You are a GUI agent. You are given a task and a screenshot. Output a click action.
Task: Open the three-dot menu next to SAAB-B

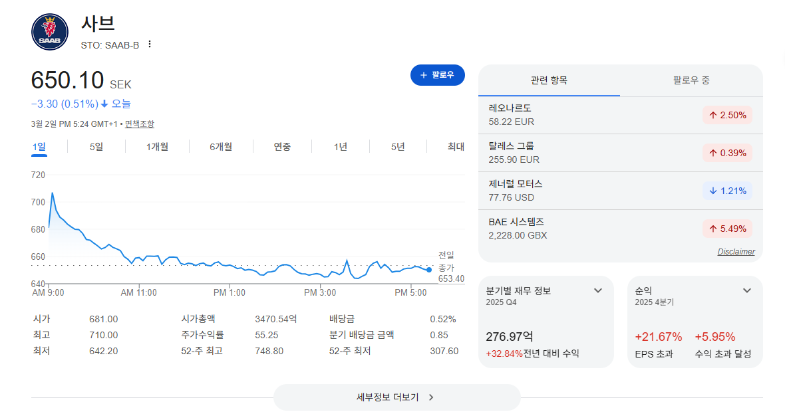149,45
